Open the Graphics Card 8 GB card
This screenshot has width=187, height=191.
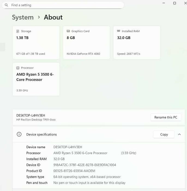[x=86, y=43]
